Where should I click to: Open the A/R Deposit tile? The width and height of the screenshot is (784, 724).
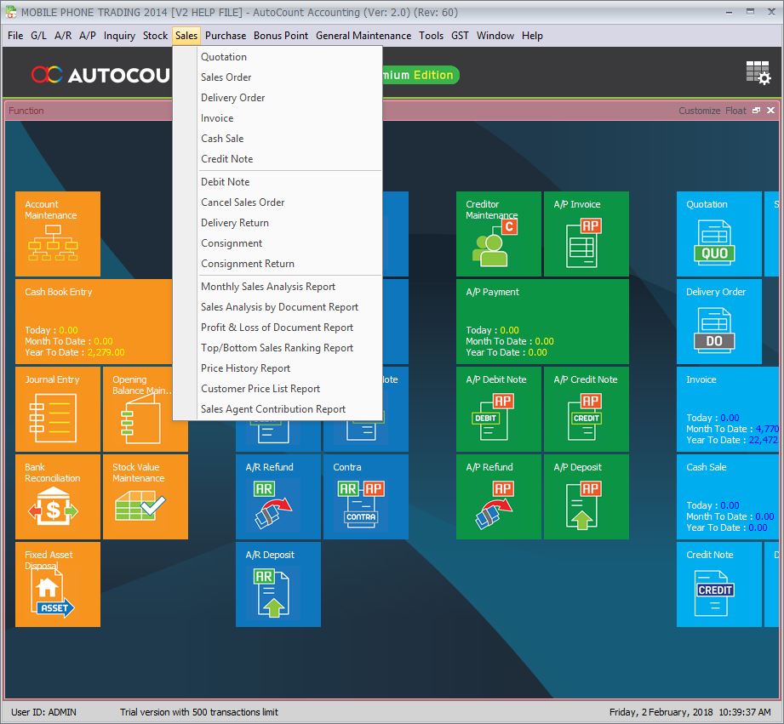coord(278,584)
